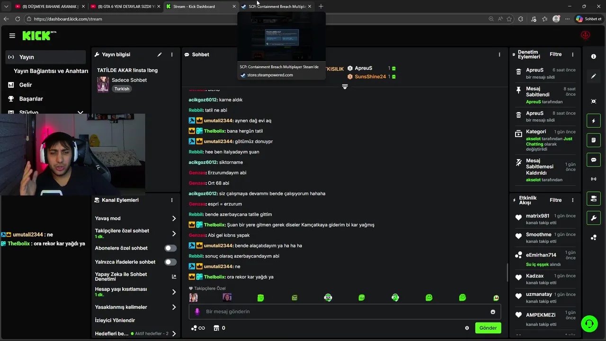Image resolution: width=606 pixels, height=341 pixels.
Task: Click the green headset support button
Action: tap(589, 324)
